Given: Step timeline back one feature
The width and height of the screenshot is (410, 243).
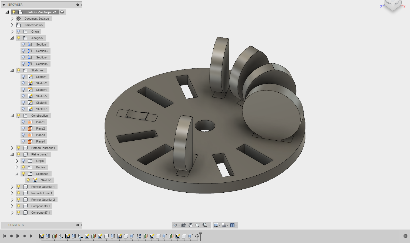Looking at the screenshot, I should point(11,236).
